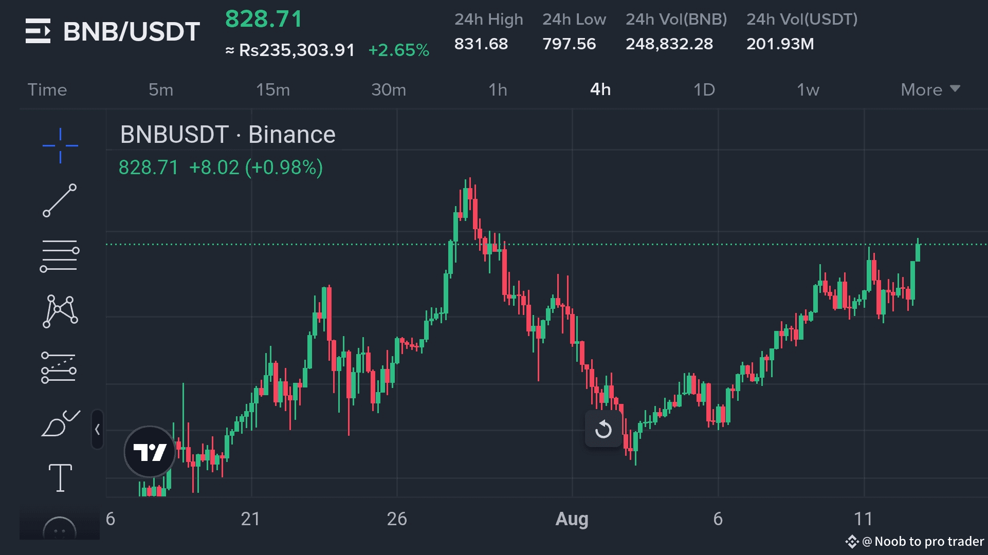The width and height of the screenshot is (988, 555).
Task: Click the BNBUSDT · Binance chart title
Action: pos(227,135)
